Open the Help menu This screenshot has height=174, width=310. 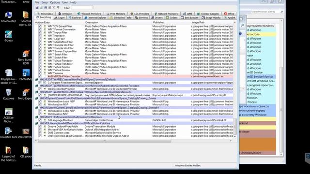click(73, 2)
